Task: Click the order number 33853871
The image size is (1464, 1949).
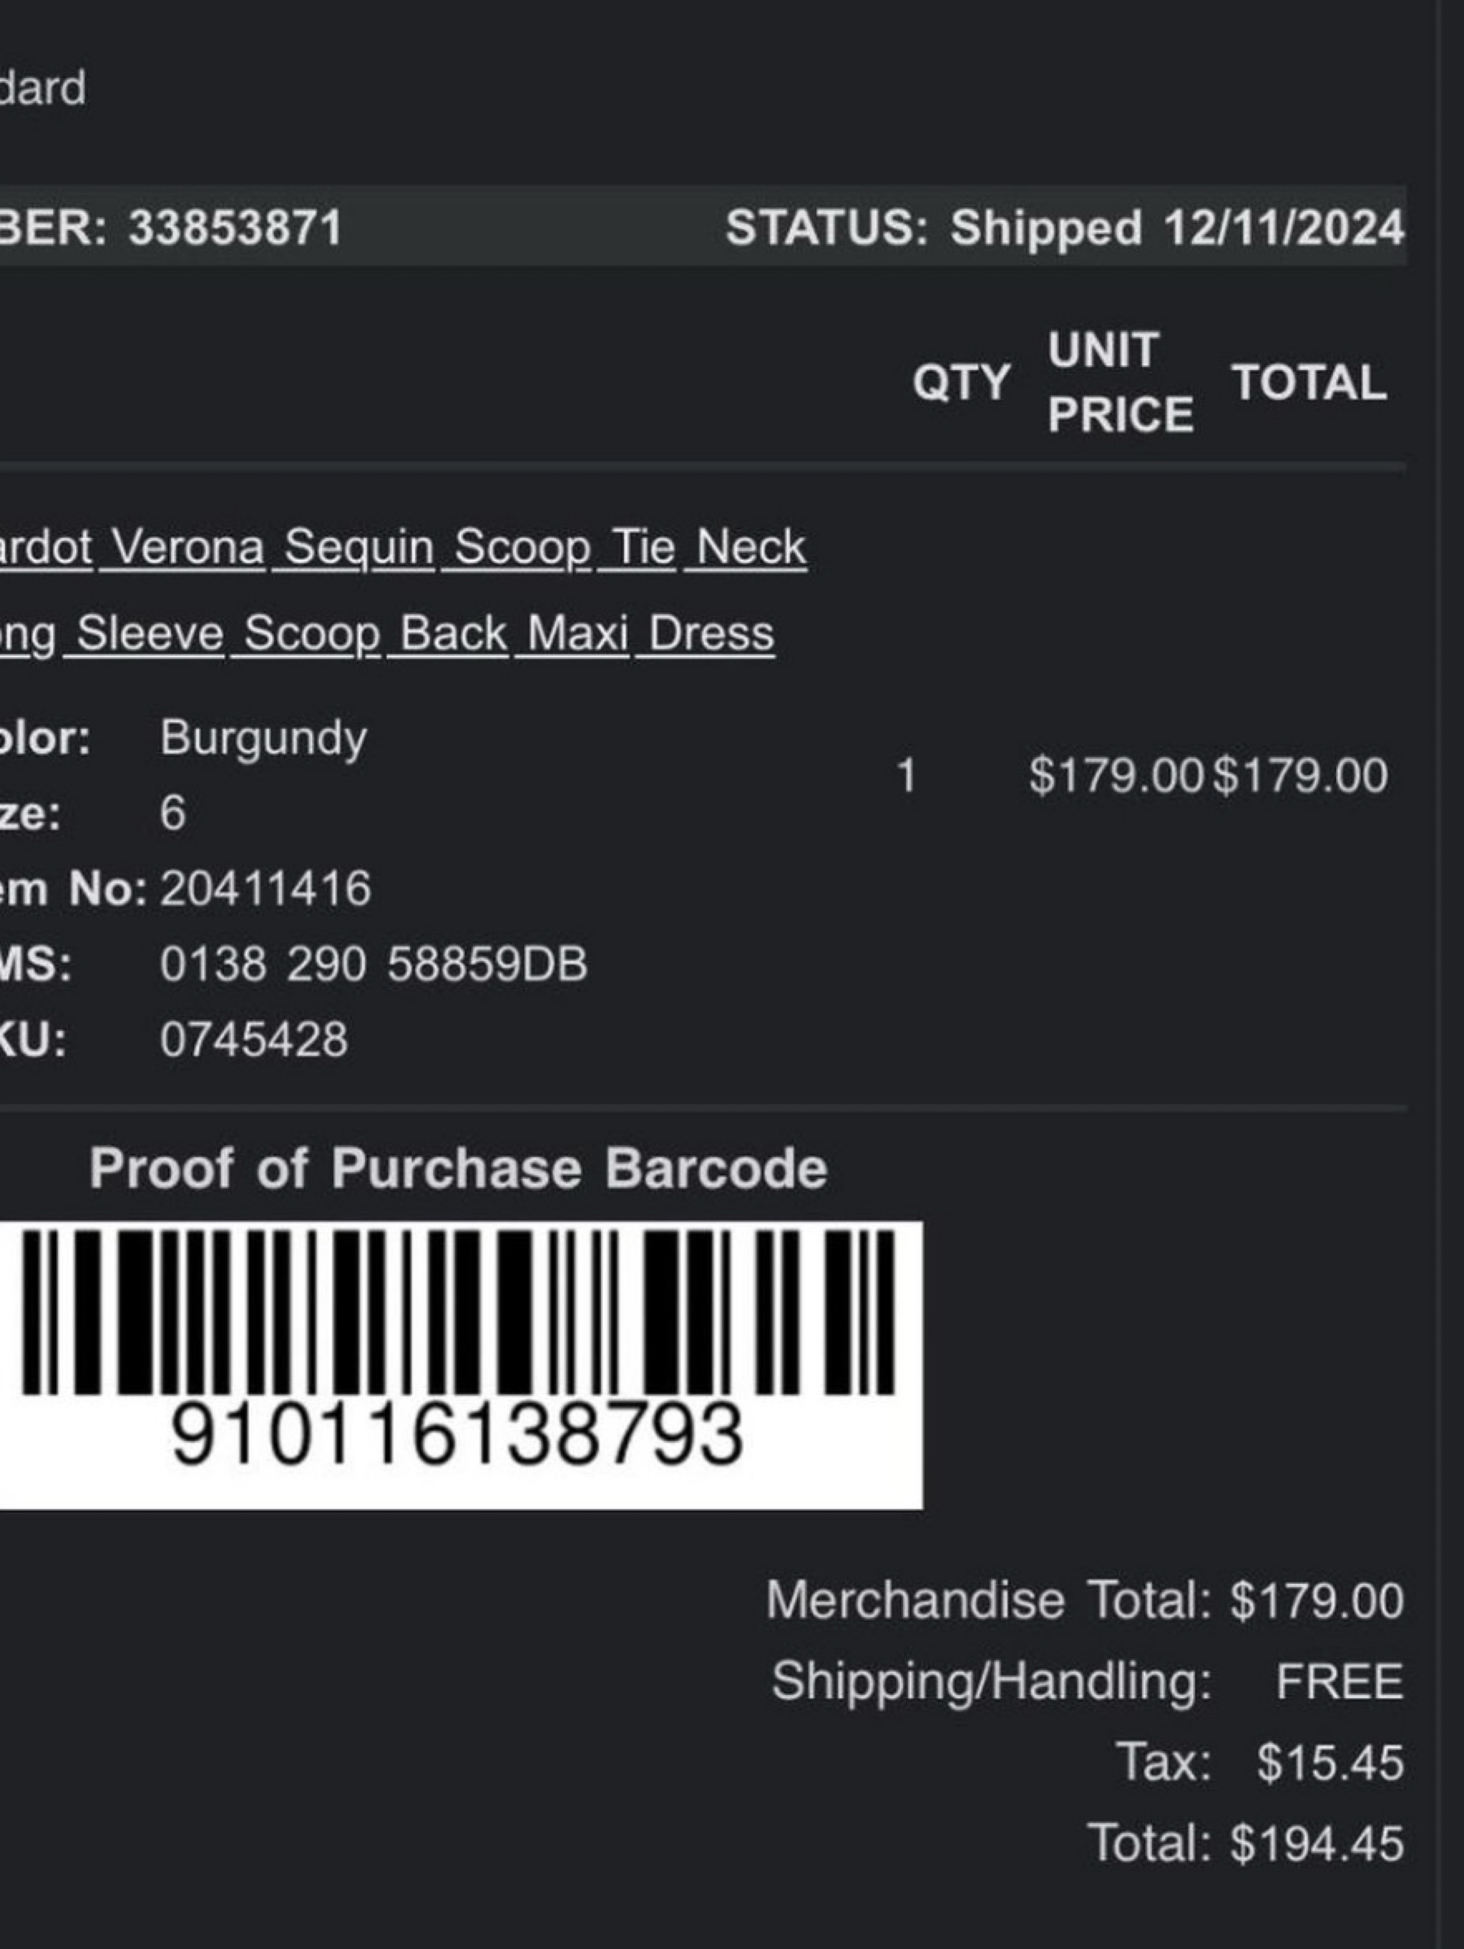Action: (x=235, y=227)
